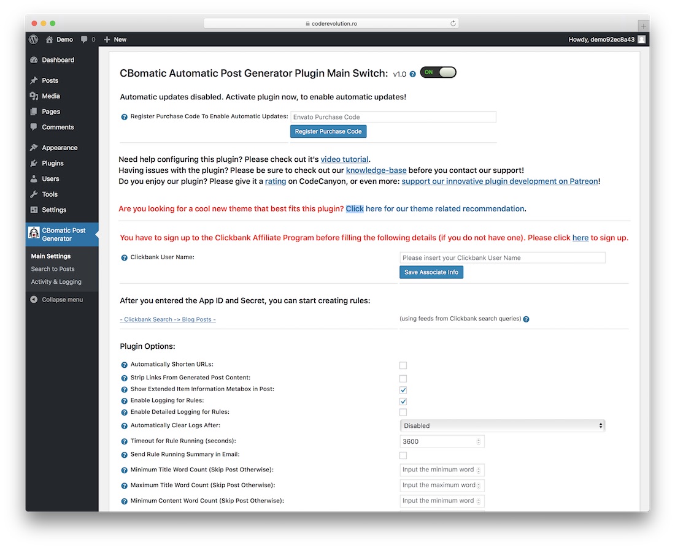
Task: Click help icon for Enable Logging for Rules
Action: pyautogui.click(x=124, y=400)
